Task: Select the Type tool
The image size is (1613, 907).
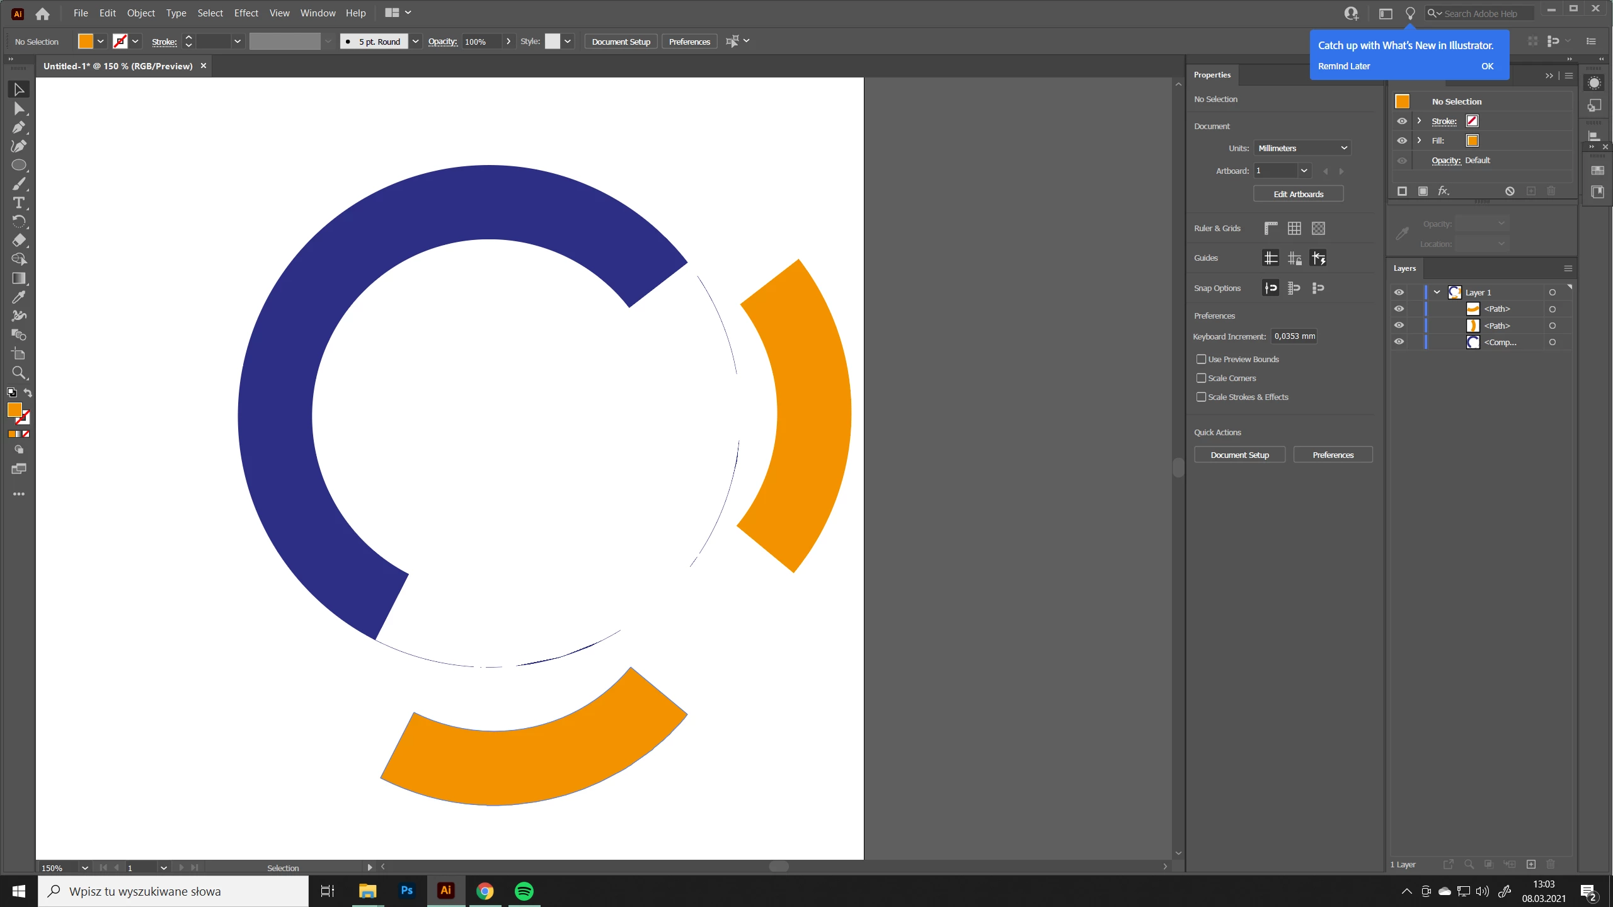Action: (19, 203)
